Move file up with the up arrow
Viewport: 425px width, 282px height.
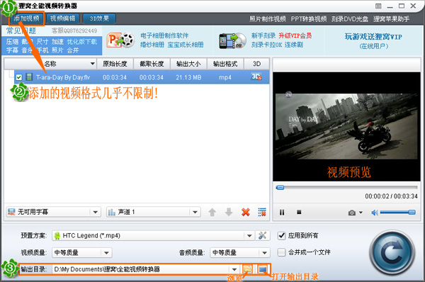pos(212,212)
